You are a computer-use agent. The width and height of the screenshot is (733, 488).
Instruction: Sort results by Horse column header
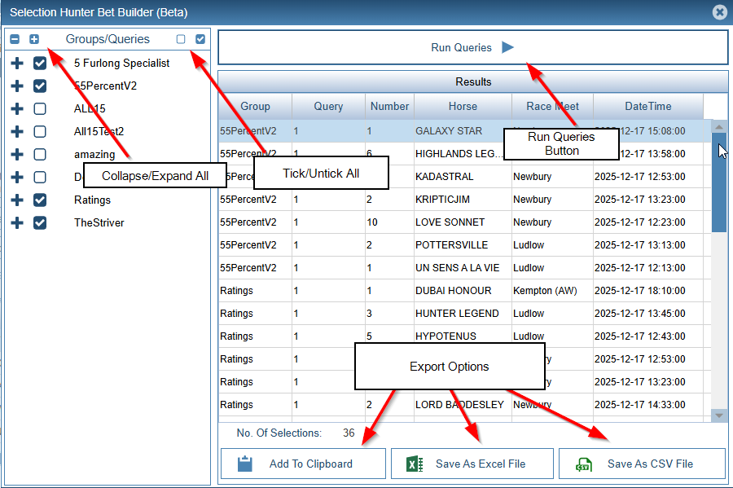pyautogui.click(x=463, y=106)
